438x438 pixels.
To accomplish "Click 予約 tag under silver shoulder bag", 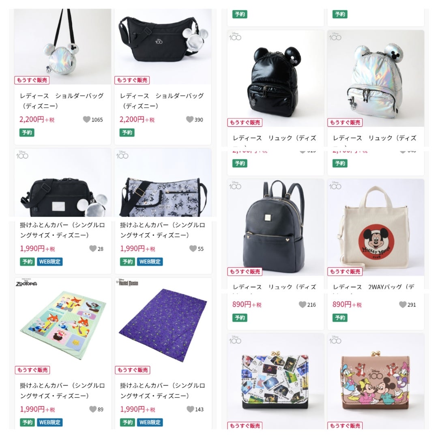I will (x=27, y=132).
